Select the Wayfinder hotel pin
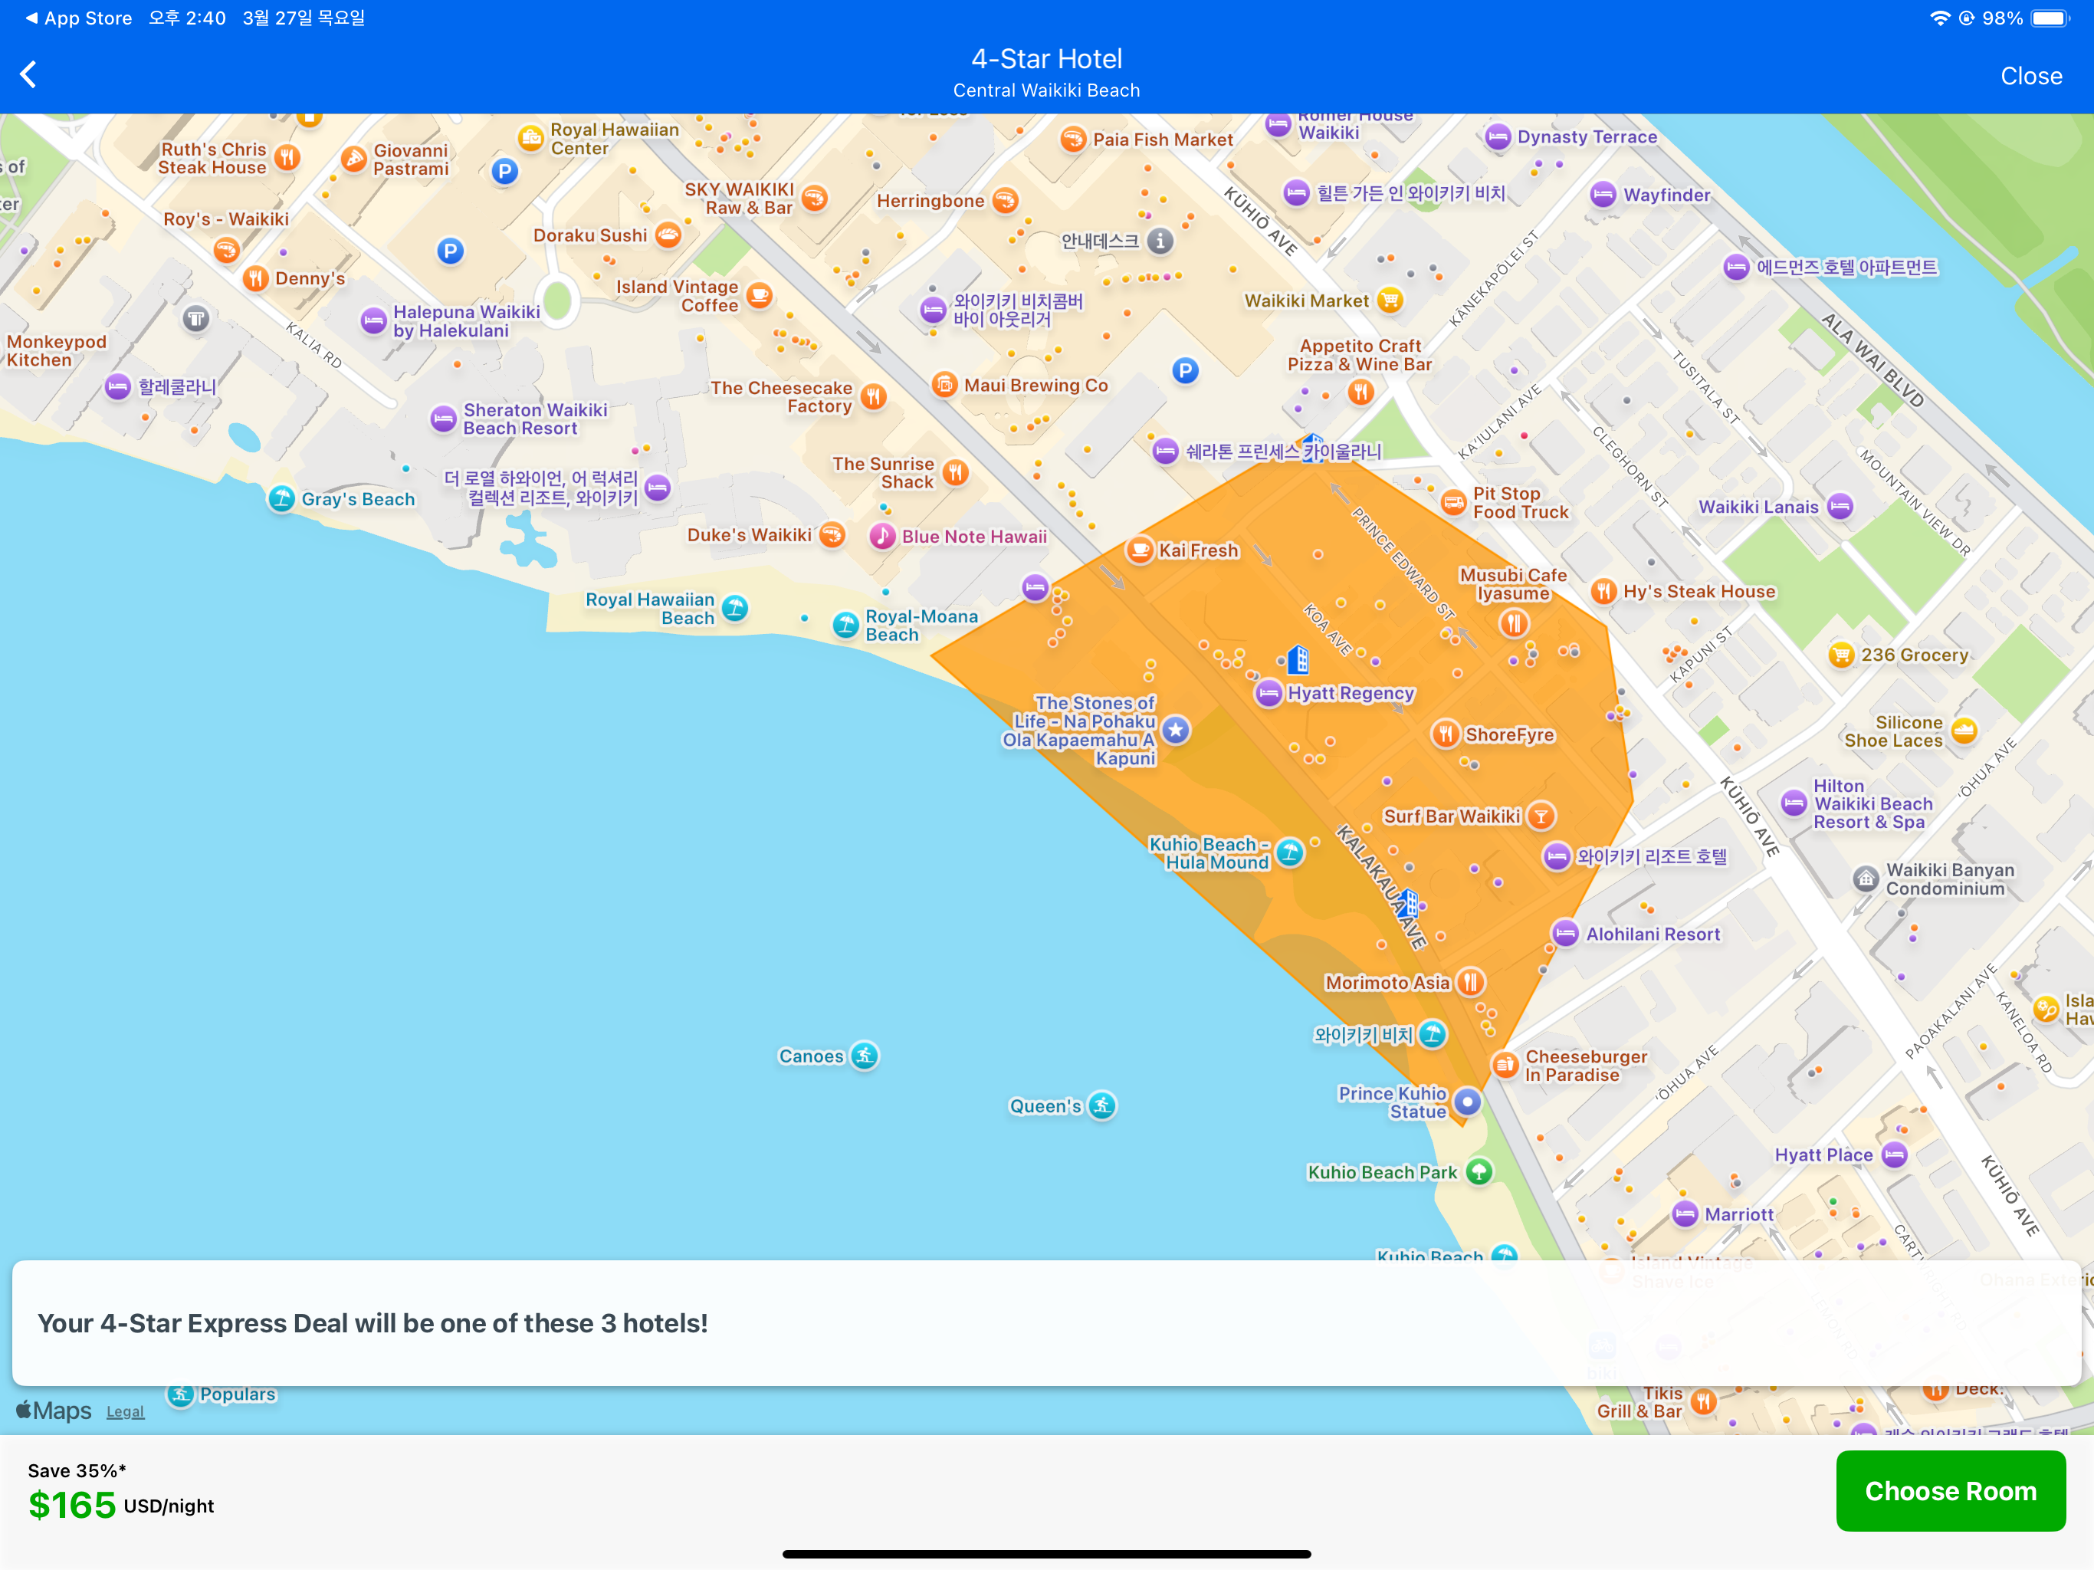The height and width of the screenshot is (1570, 2094). tap(1603, 194)
